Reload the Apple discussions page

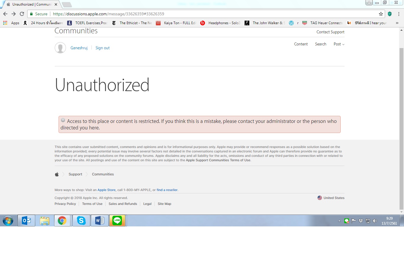(22, 14)
